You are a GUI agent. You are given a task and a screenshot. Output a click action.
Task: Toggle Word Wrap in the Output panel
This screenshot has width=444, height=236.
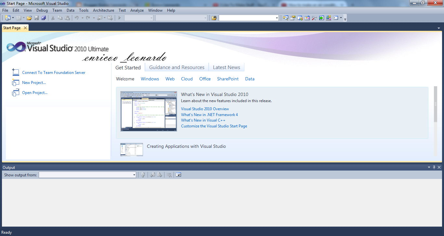[x=178, y=175]
